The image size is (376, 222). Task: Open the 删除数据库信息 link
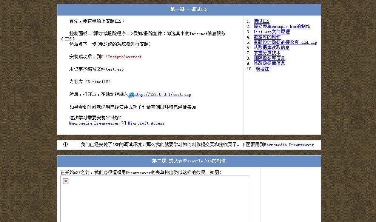(269, 58)
